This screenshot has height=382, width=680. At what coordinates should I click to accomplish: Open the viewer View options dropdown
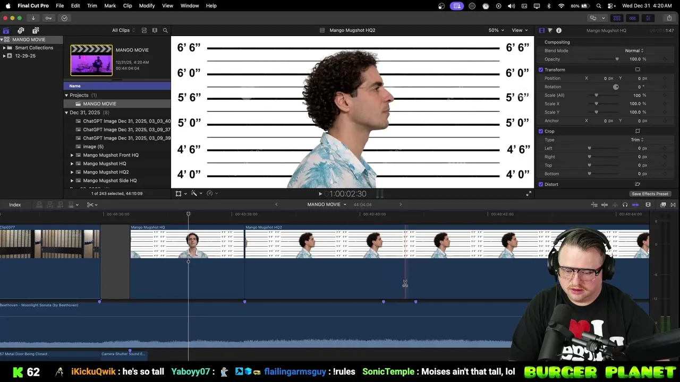(520, 30)
